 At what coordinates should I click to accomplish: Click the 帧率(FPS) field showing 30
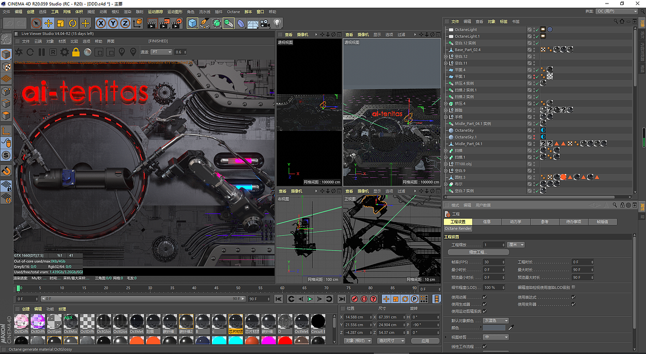pyautogui.click(x=494, y=262)
